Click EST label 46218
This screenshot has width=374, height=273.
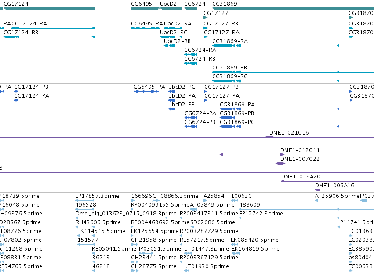[x=101, y=266]
